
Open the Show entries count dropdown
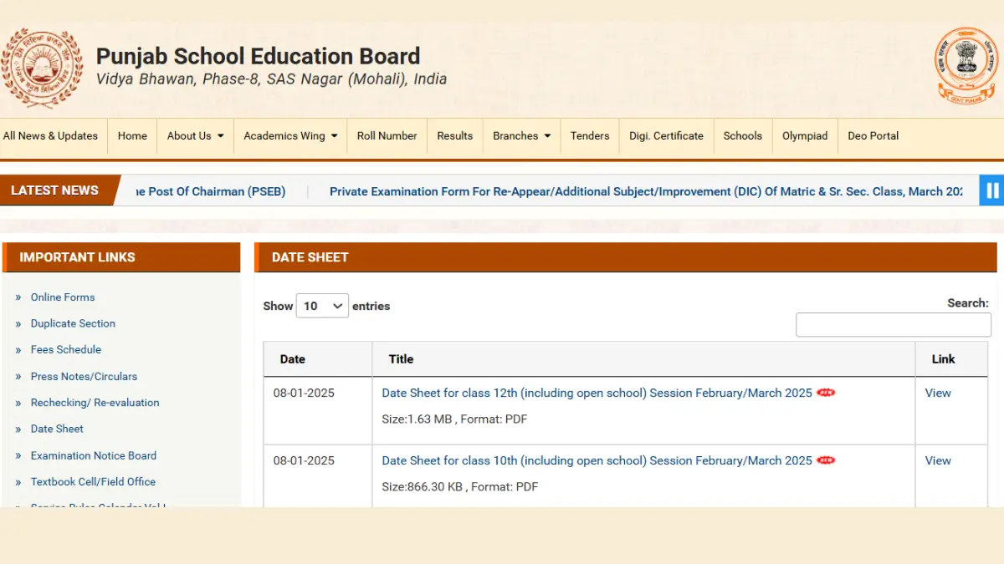pos(322,306)
